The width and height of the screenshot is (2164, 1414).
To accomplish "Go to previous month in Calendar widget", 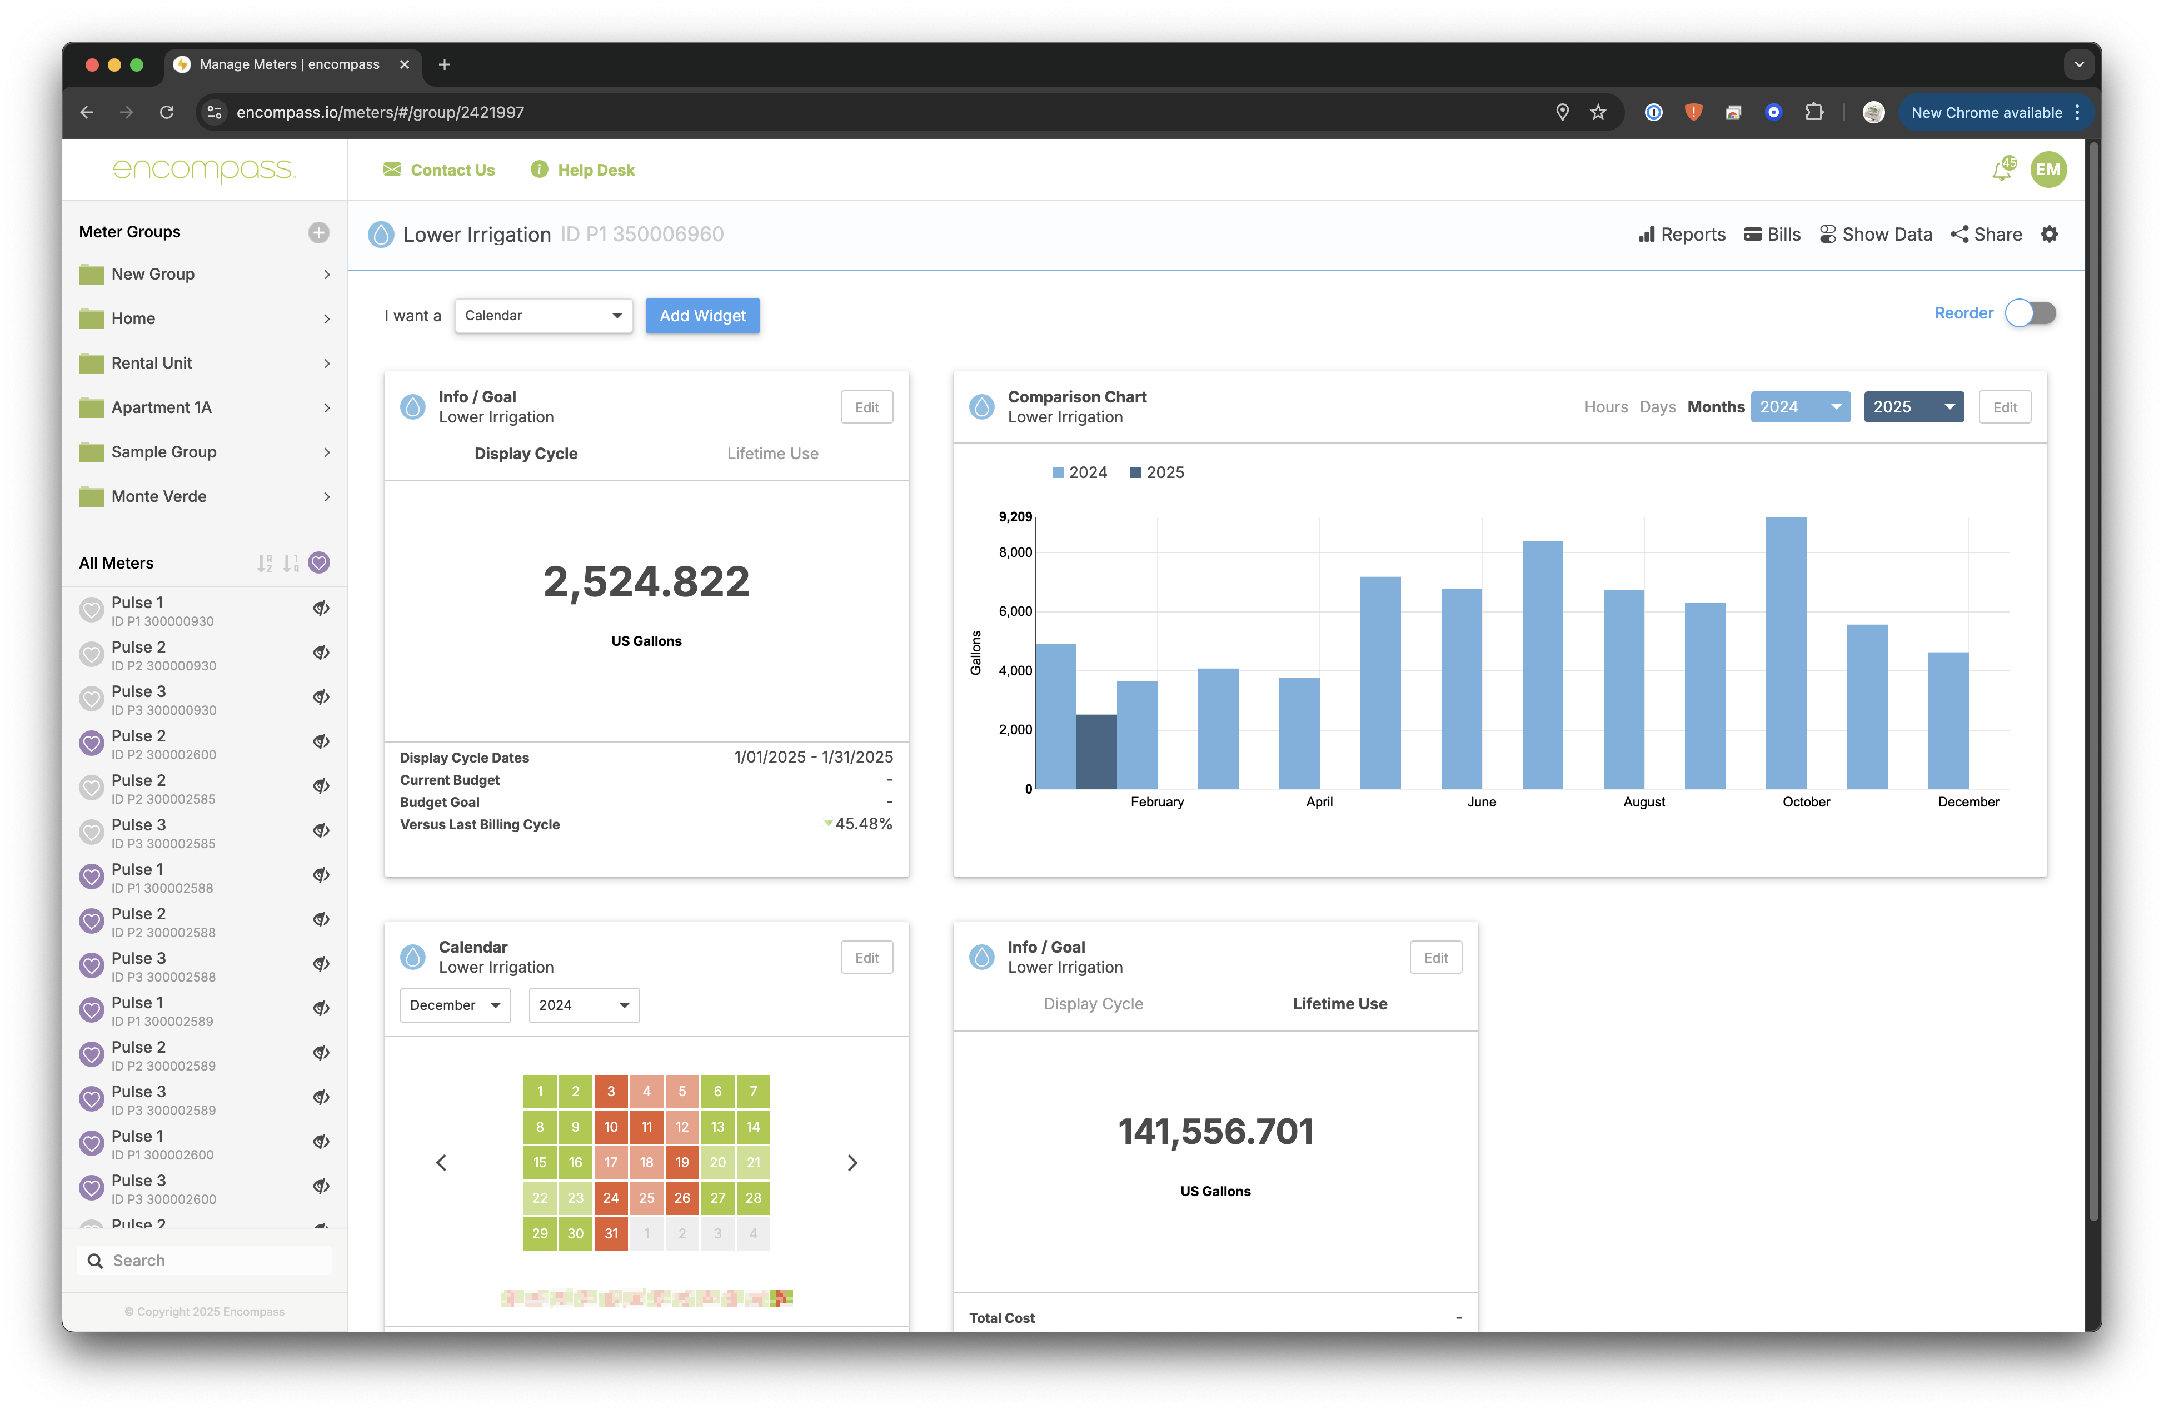I will [441, 1163].
